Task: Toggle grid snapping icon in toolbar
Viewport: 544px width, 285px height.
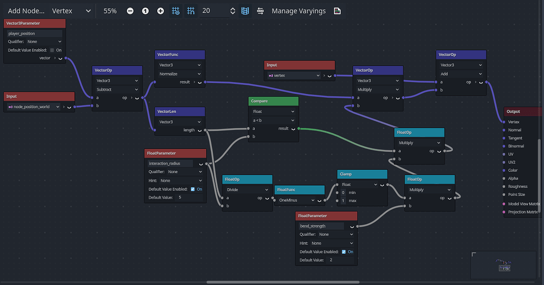Action: pos(191,11)
